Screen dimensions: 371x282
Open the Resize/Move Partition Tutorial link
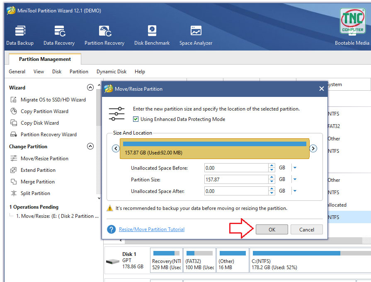click(152, 229)
